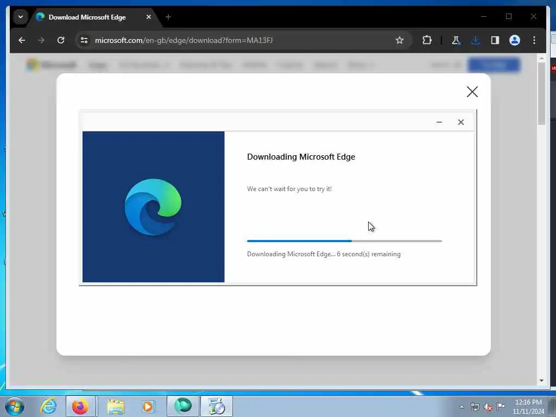Open Firefox from the taskbar
The image size is (556, 417).
coord(80,406)
